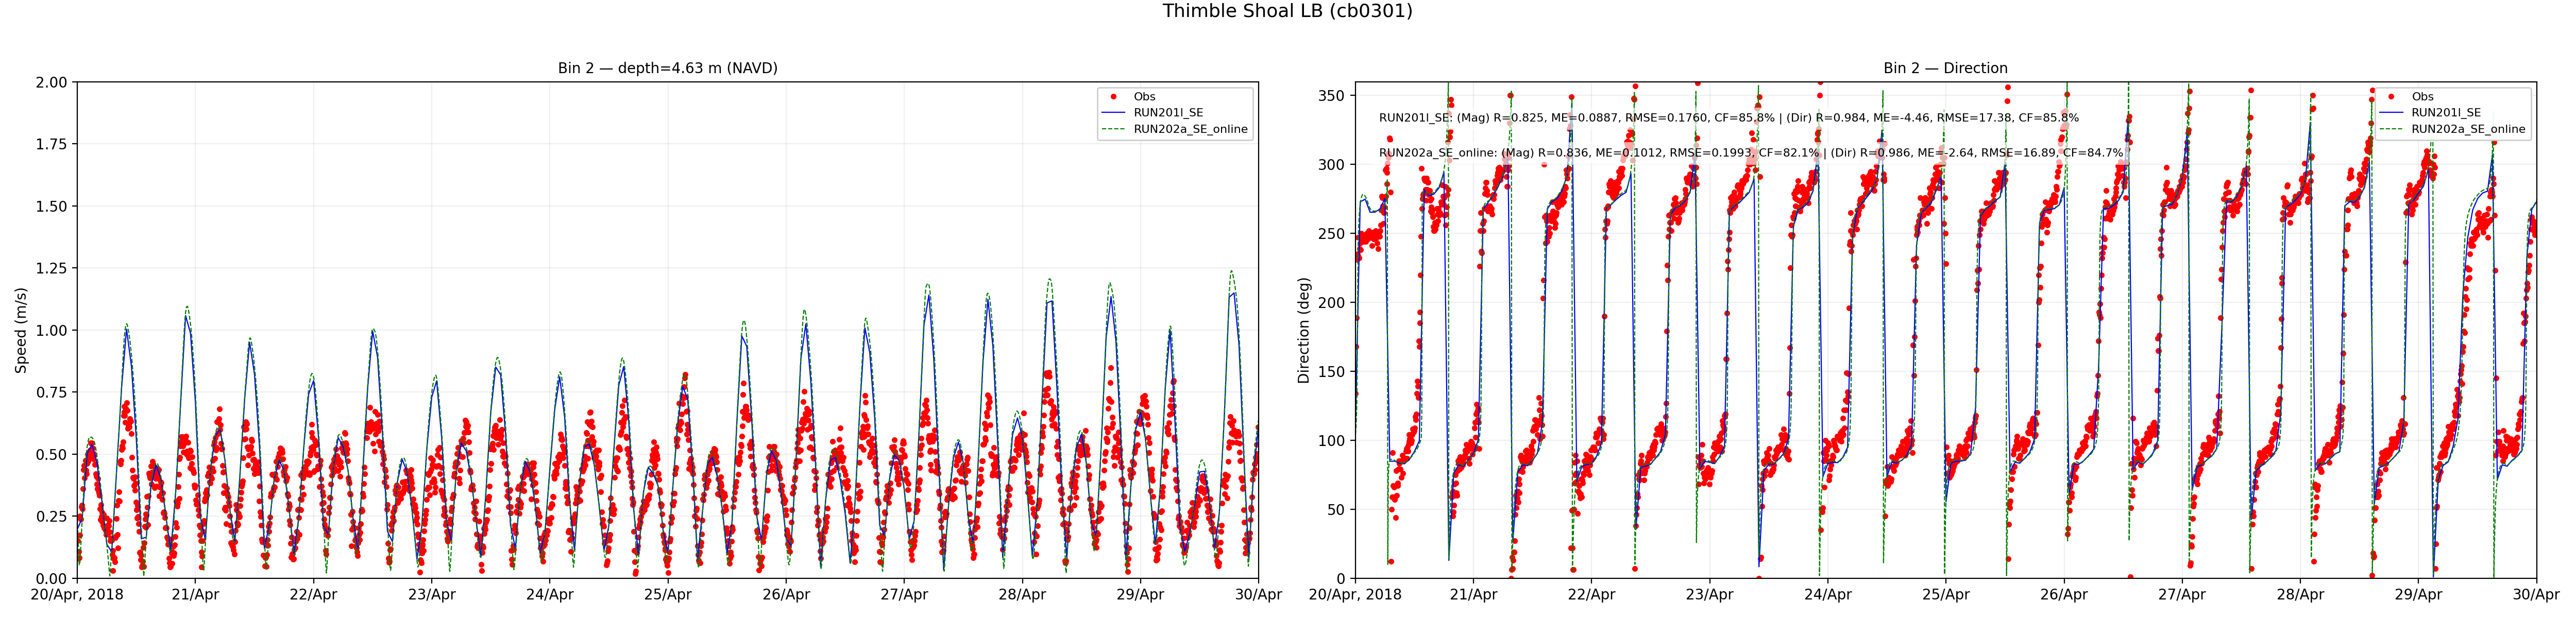Viewport: 2576px width, 618px height.
Task: Click direction axis tick "200"
Action: 1333,303
